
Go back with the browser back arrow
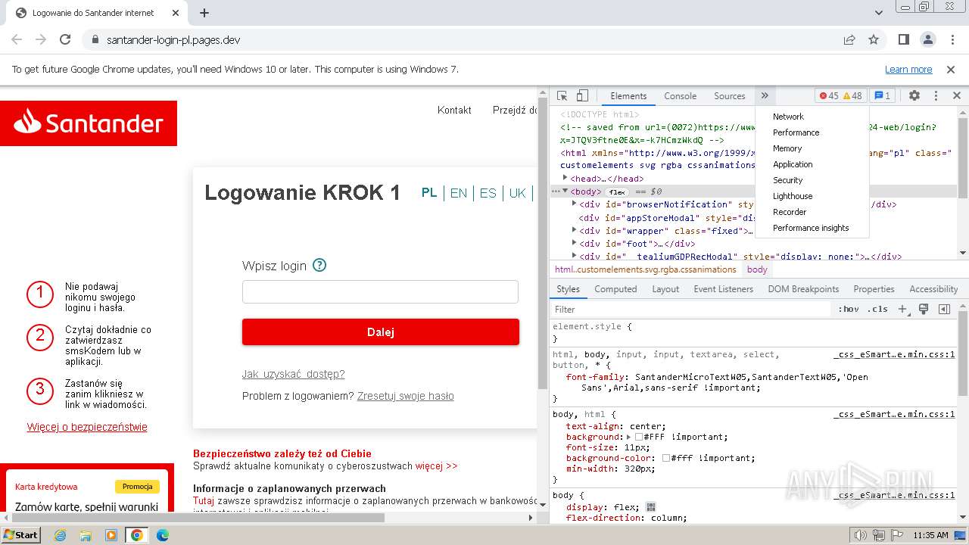pos(17,39)
